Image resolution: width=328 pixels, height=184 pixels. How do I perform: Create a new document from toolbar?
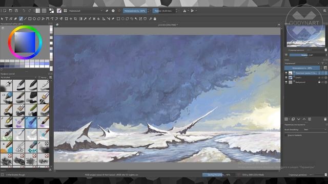pyautogui.click(x=5, y=11)
